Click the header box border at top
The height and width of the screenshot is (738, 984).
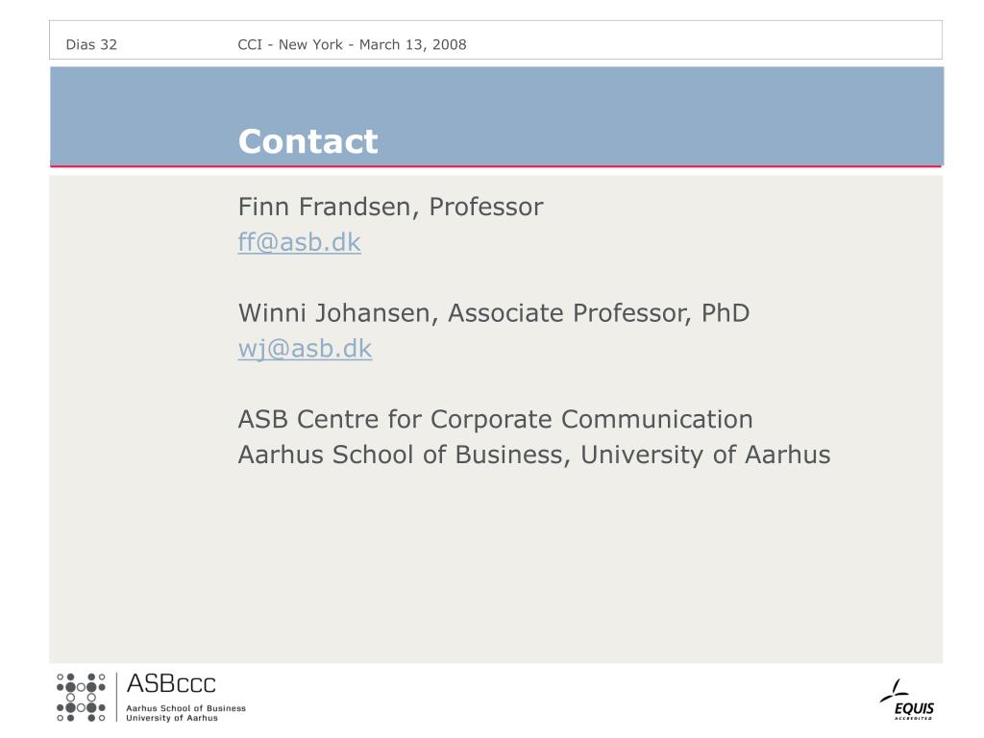[496, 21]
